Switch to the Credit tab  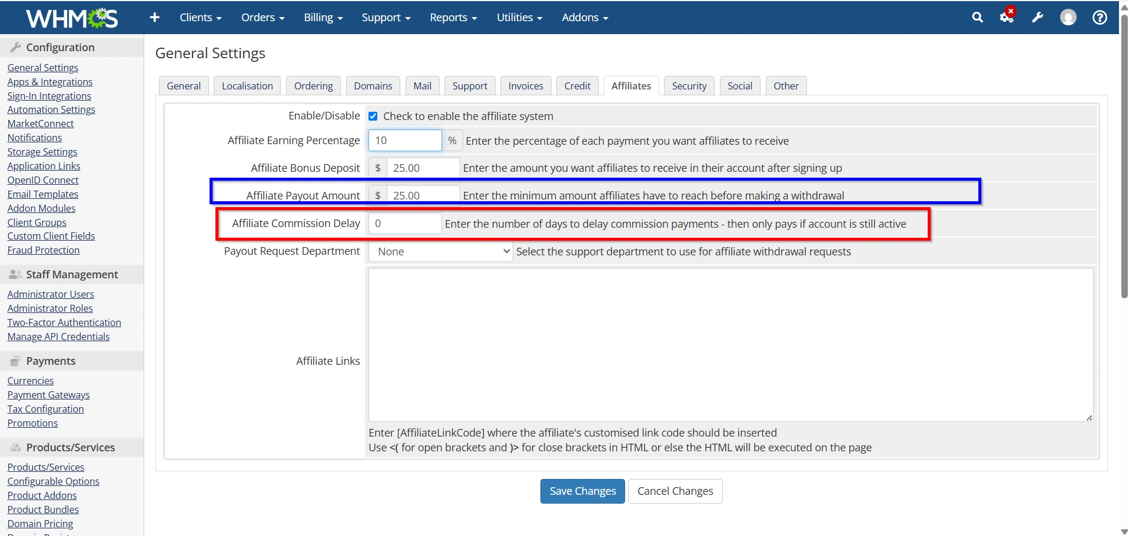[x=577, y=86]
